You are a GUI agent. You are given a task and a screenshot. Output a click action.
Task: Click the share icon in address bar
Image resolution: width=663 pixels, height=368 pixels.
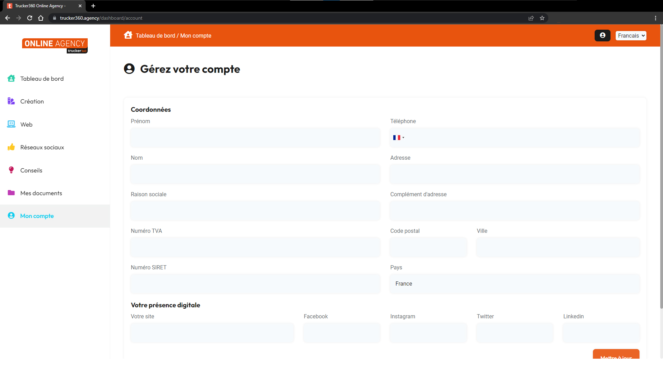pos(531,18)
